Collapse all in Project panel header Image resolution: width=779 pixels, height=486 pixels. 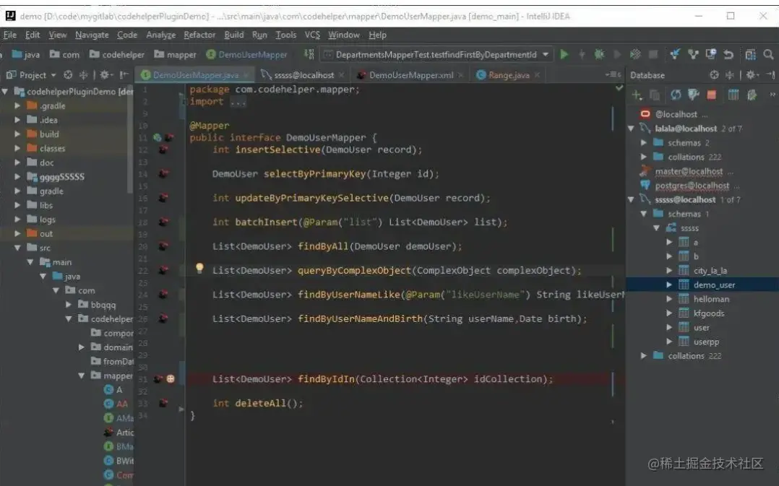point(84,75)
